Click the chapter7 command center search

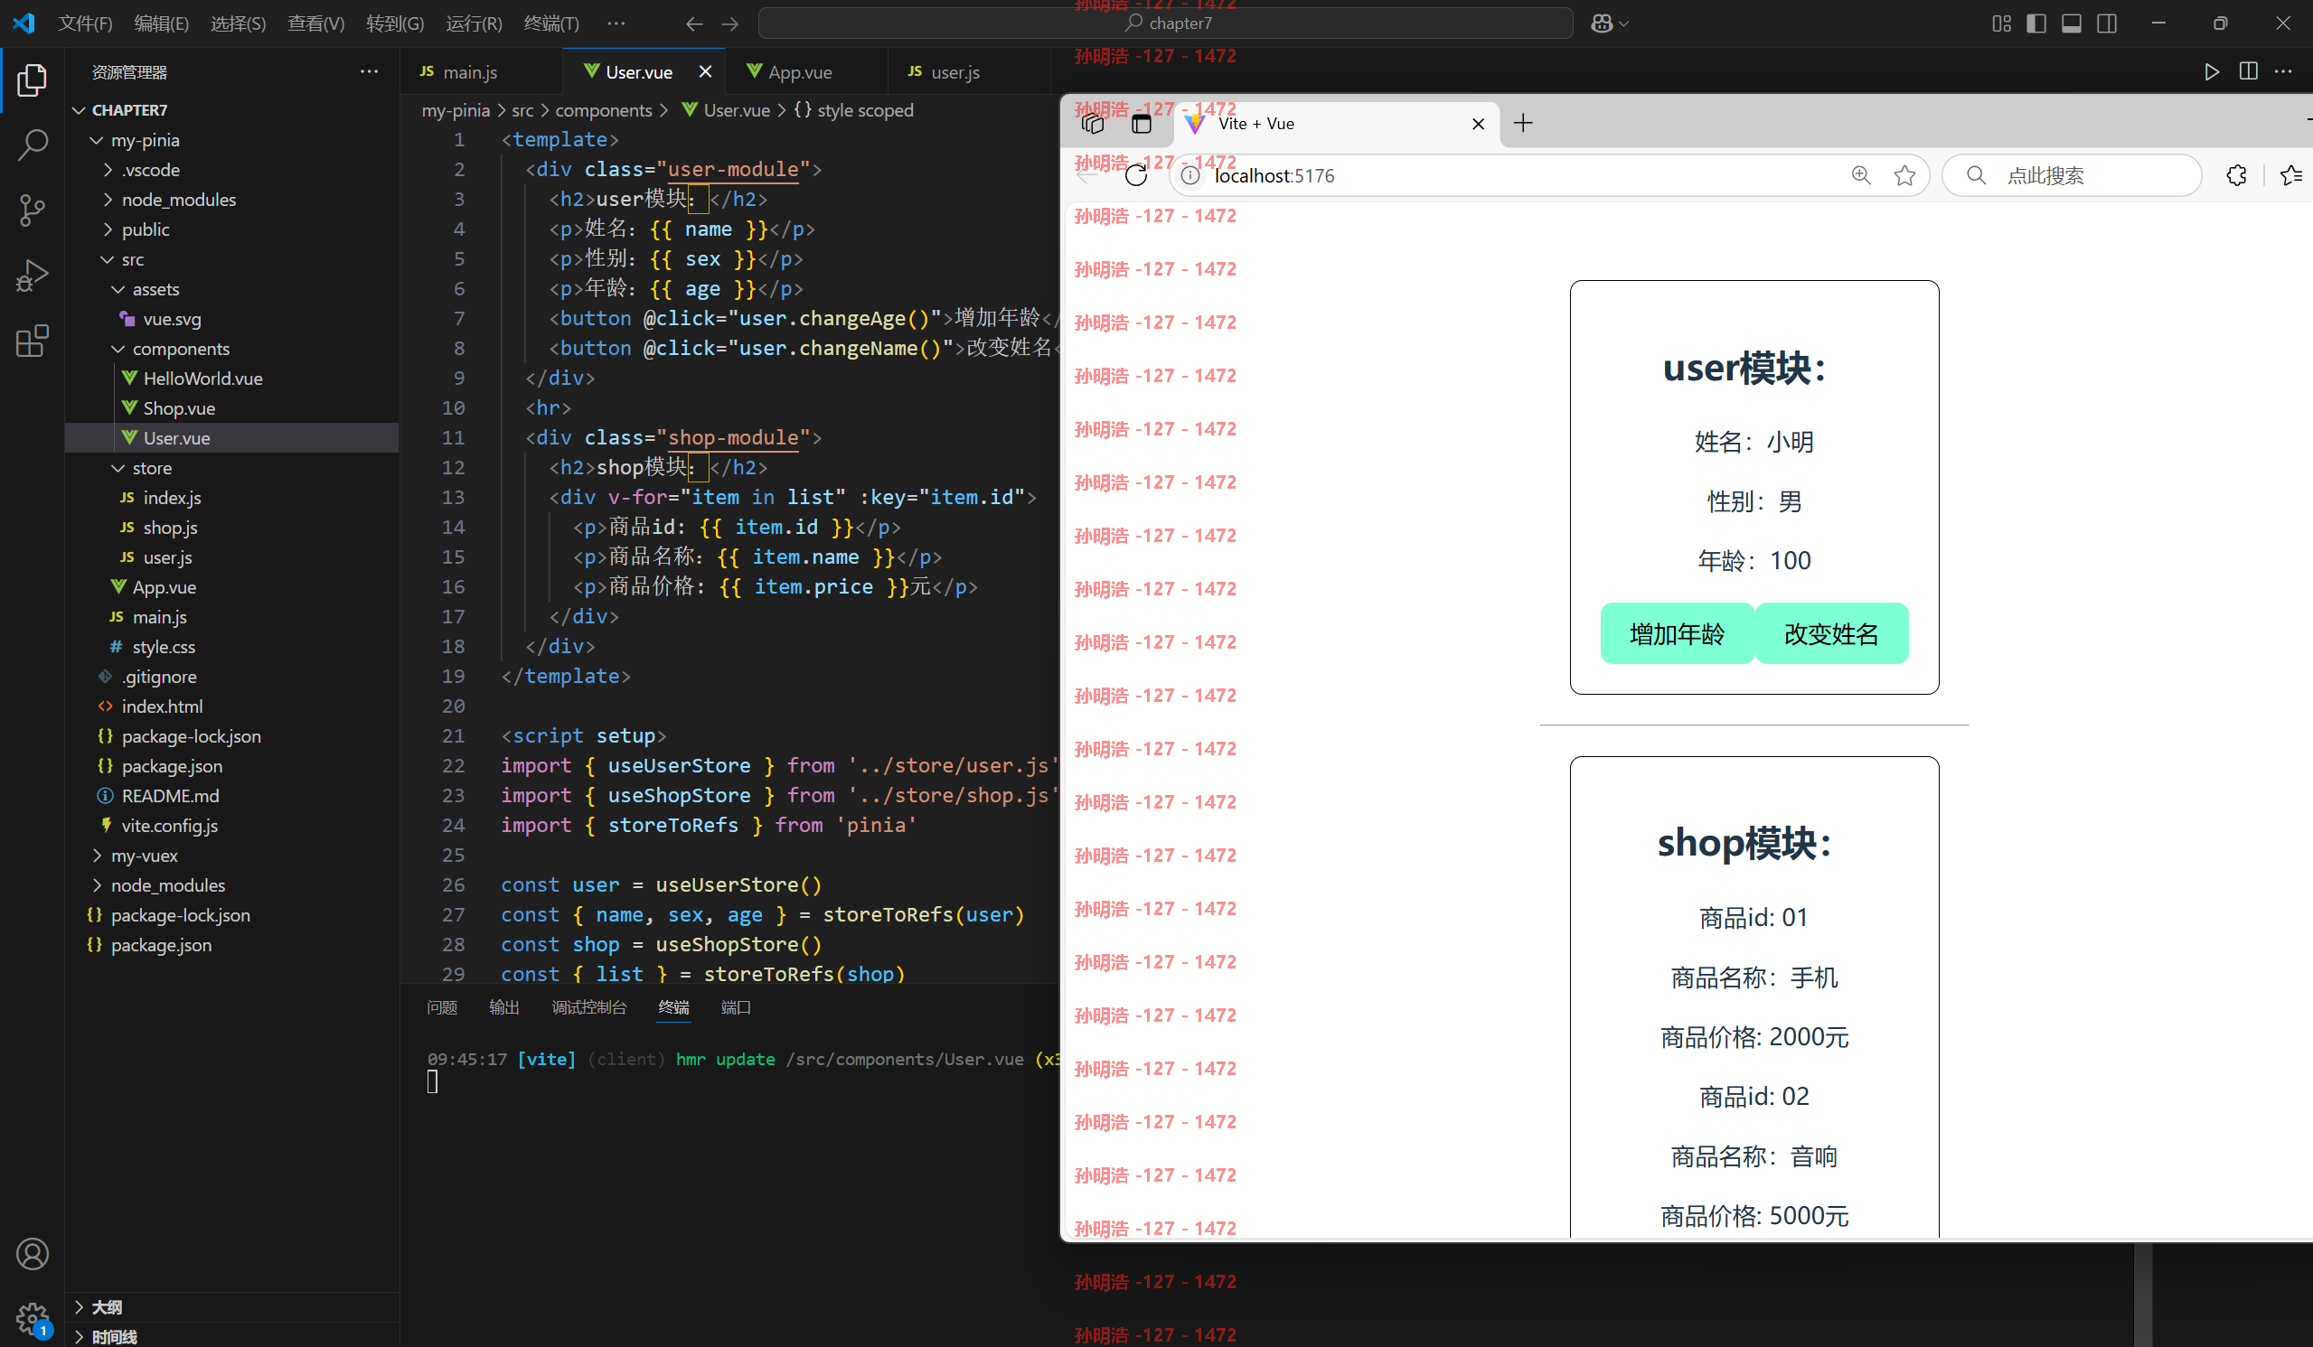pyautogui.click(x=1166, y=23)
